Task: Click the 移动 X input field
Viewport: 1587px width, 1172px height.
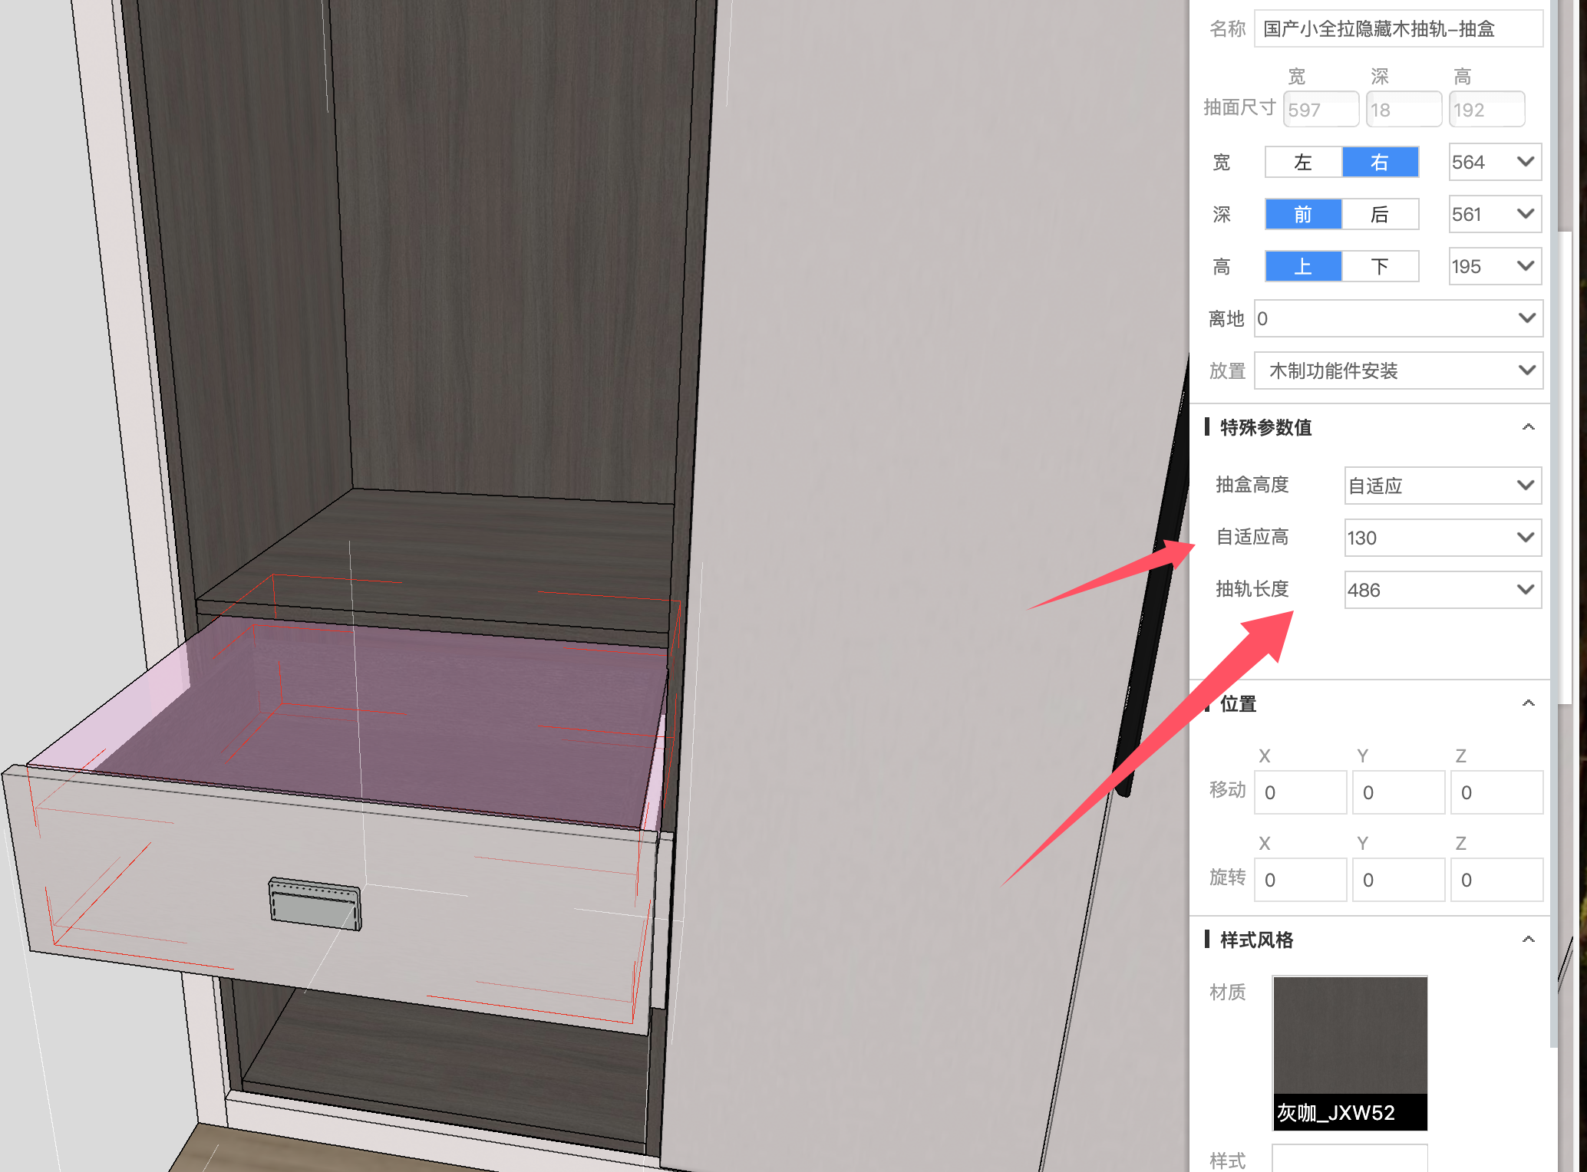Action: [x=1300, y=792]
